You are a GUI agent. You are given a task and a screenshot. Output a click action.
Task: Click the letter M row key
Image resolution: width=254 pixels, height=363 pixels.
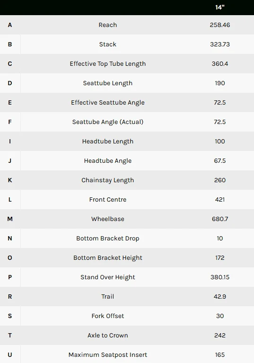10,219
